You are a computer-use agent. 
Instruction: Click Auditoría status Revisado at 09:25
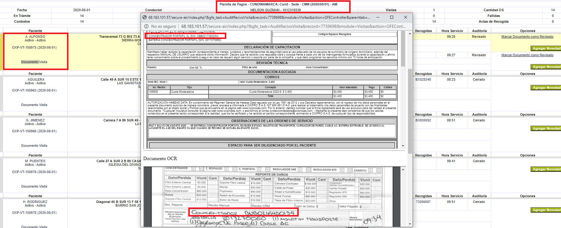(x=479, y=37)
